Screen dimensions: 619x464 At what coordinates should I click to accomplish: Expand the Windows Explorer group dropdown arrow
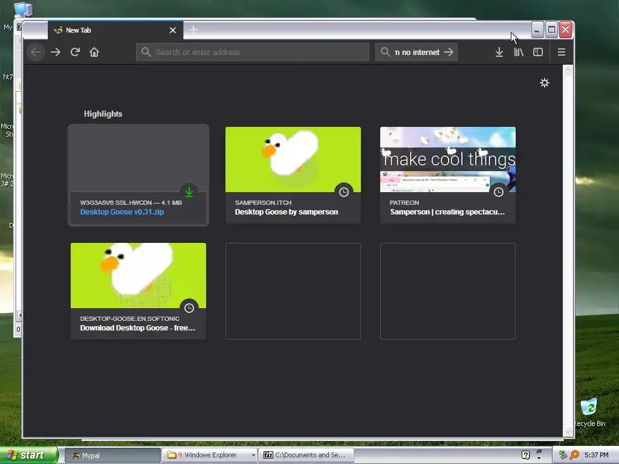[x=253, y=456]
